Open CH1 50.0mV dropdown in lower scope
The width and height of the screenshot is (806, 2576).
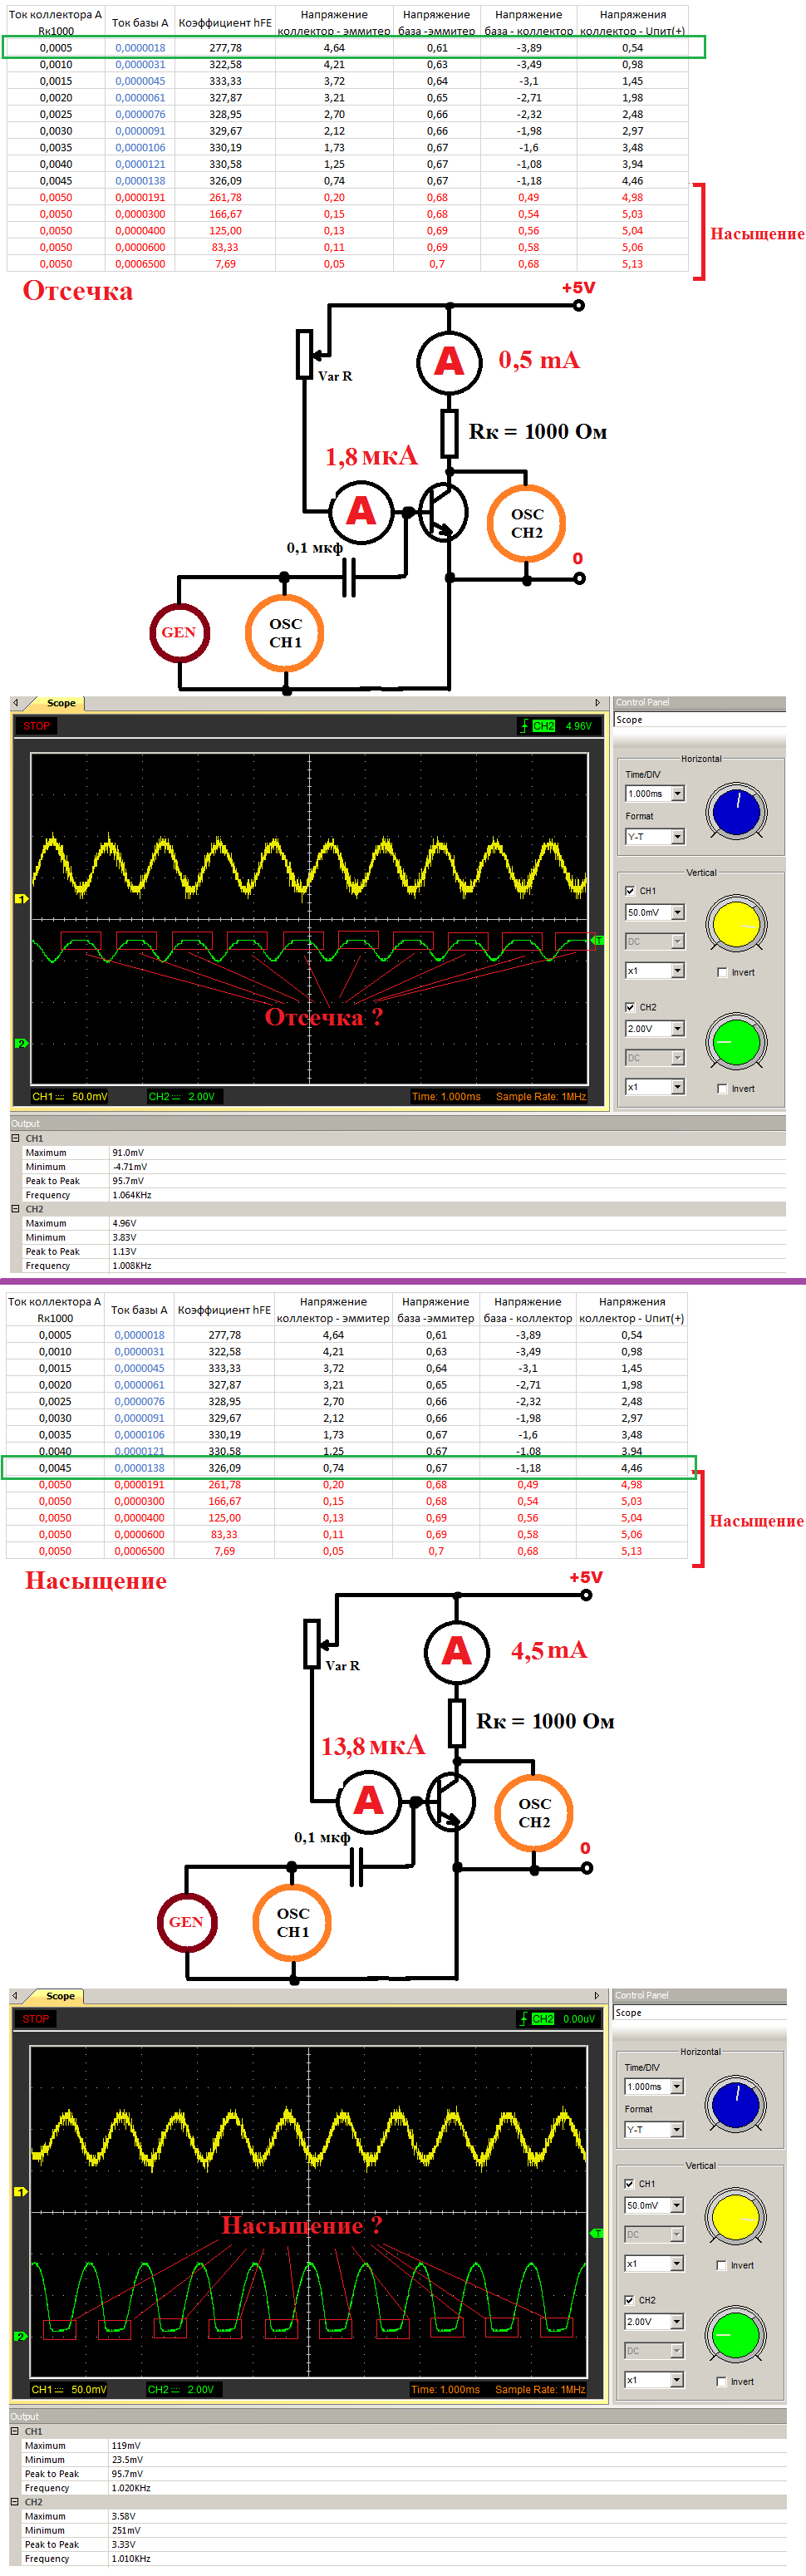(x=677, y=2205)
